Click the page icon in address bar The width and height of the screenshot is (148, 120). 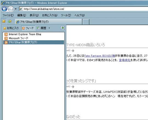tap(21, 9)
